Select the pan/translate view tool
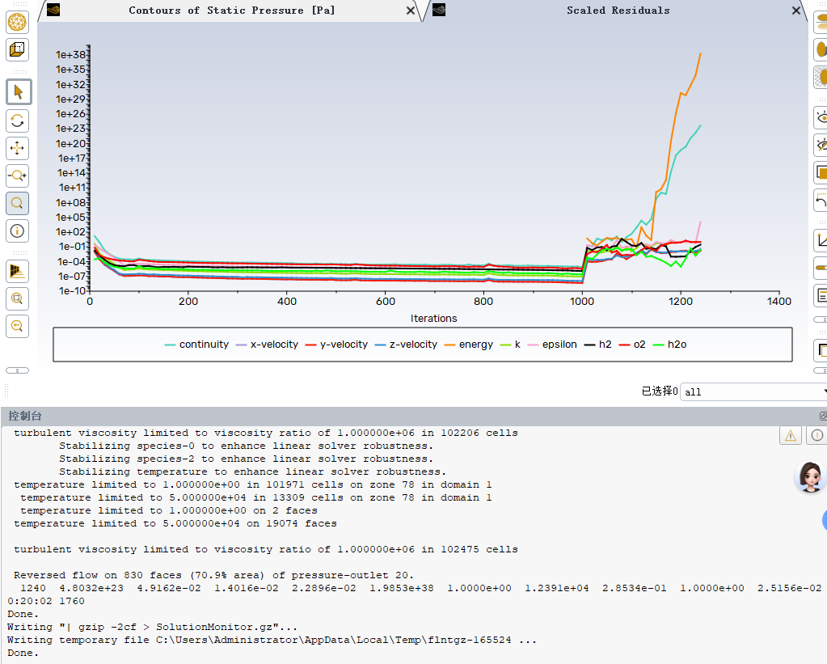Viewport: 827px width, 664px height. coord(17,148)
